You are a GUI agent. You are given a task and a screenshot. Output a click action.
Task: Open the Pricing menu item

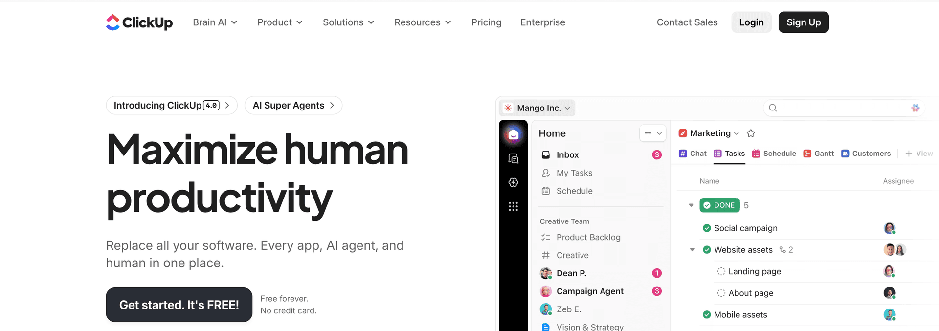coord(486,22)
